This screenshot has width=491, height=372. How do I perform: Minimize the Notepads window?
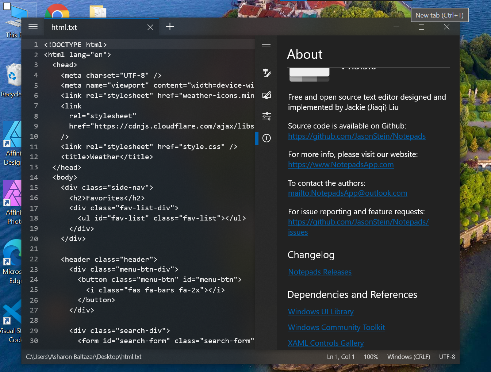click(x=396, y=27)
